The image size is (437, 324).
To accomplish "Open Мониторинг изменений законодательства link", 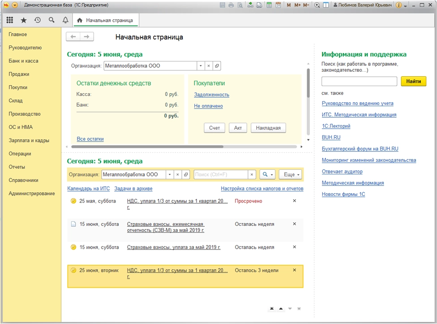I will (369, 160).
